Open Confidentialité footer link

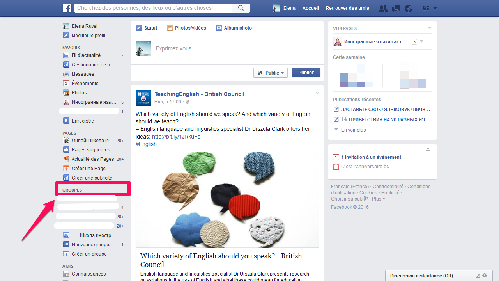388,187
